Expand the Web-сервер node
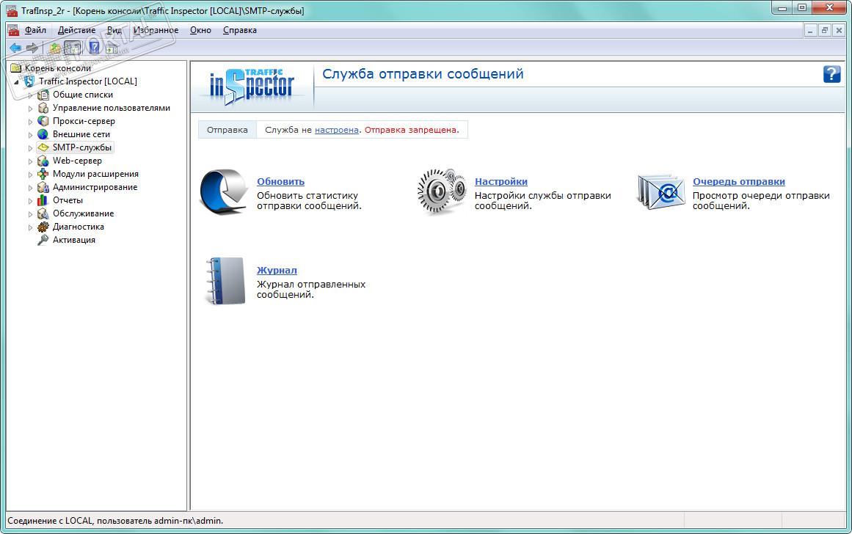Screen dimensions: 852x534 pos(30,161)
